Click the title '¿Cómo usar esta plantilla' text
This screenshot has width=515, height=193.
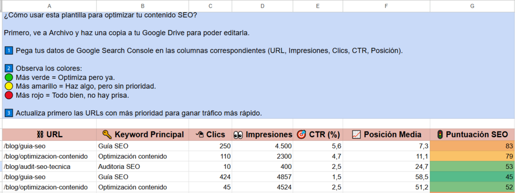click(100, 15)
